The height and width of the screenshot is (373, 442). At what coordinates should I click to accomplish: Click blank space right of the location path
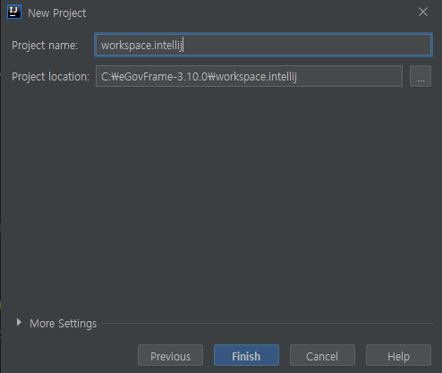349,76
